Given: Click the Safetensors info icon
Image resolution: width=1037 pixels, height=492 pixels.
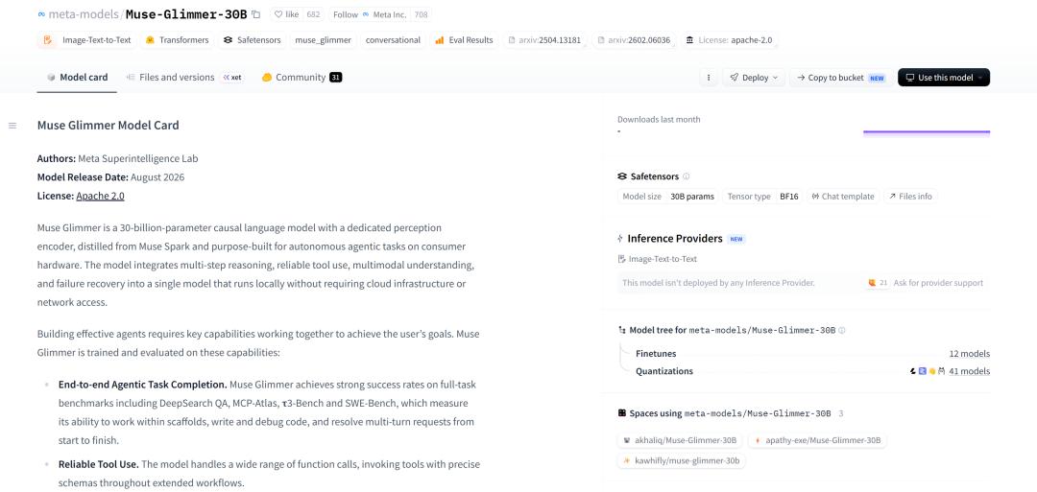Looking at the screenshot, I should click(686, 176).
